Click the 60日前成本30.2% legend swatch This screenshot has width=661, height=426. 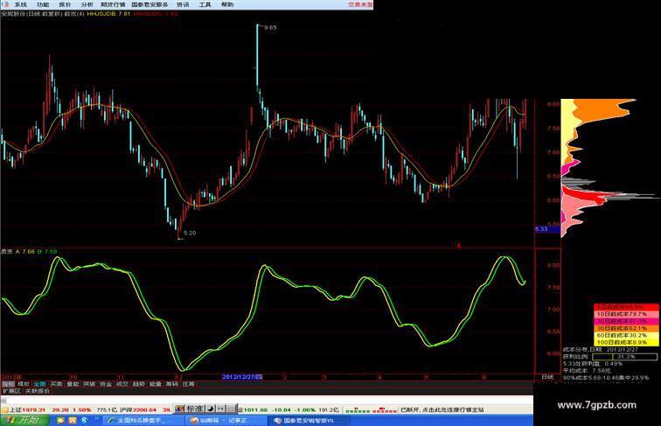(x=626, y=335)
